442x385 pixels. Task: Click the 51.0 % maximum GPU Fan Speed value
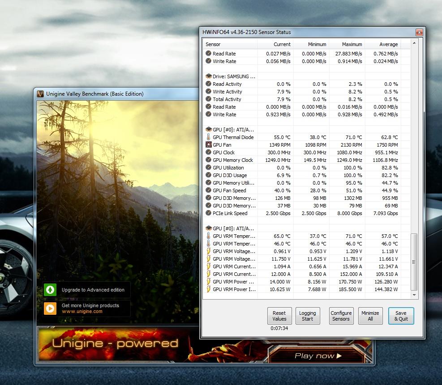point(354,190)
